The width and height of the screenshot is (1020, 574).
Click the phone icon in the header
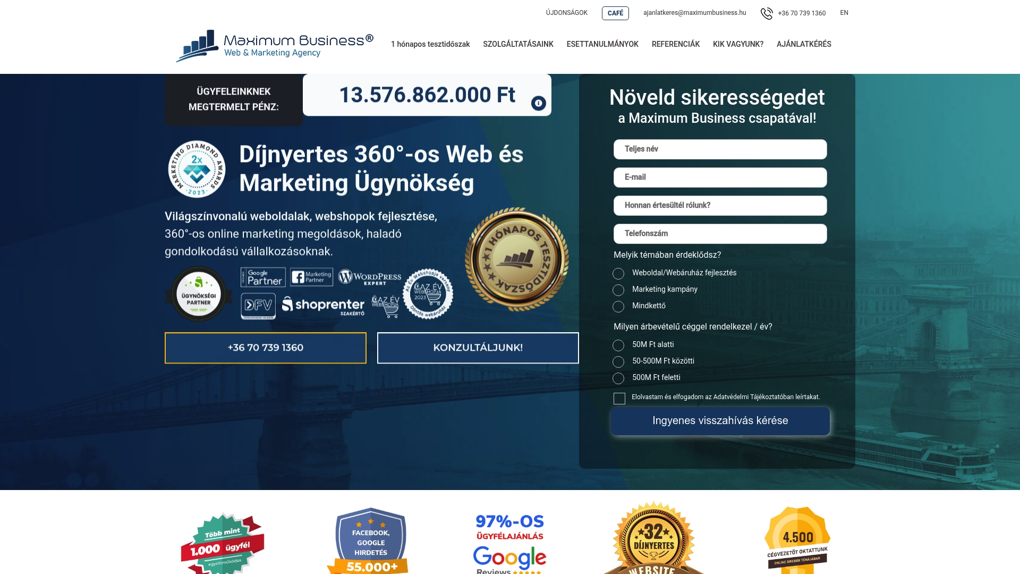pos(767,13)
